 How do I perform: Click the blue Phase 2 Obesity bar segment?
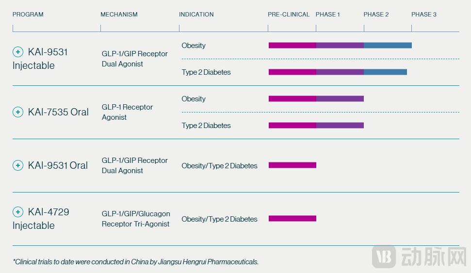(388, 46)
